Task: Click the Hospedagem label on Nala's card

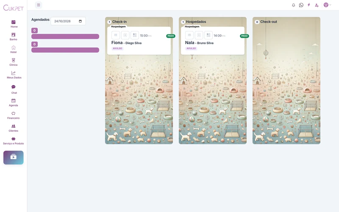Action: 192,26
